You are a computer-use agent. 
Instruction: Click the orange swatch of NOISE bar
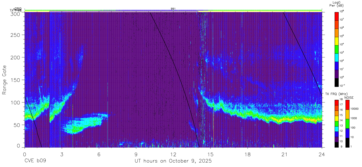(x=347, y=114)
